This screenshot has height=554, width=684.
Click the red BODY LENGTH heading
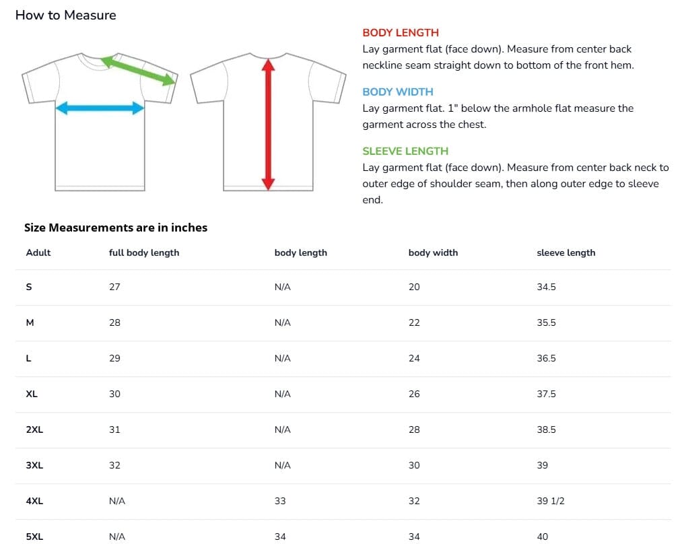tap(400, 32)
